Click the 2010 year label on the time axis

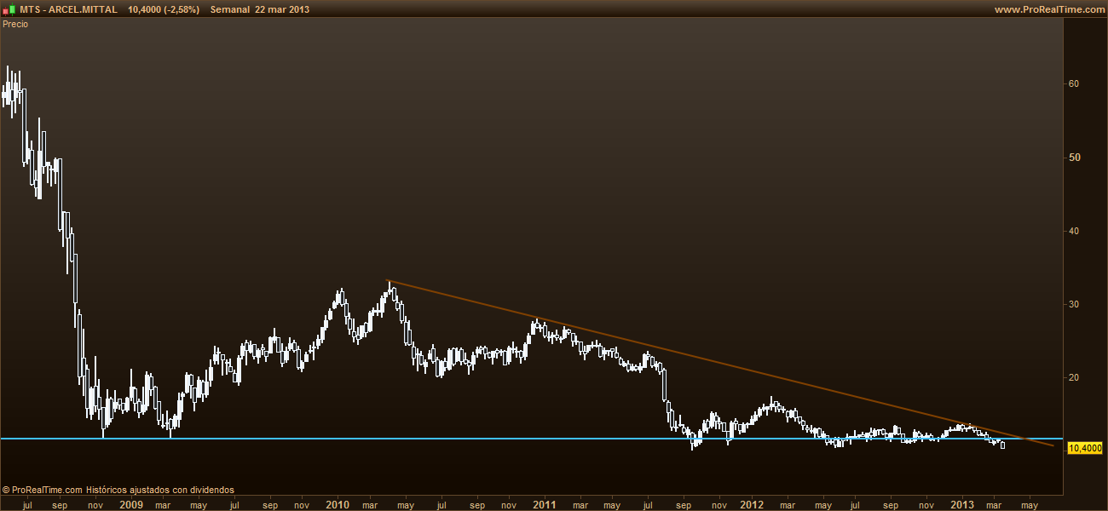tap(338, 504)
